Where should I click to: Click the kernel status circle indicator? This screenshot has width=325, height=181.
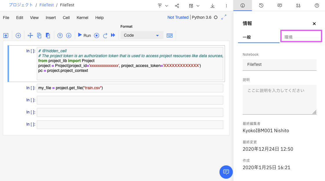[x=216, y=17]
